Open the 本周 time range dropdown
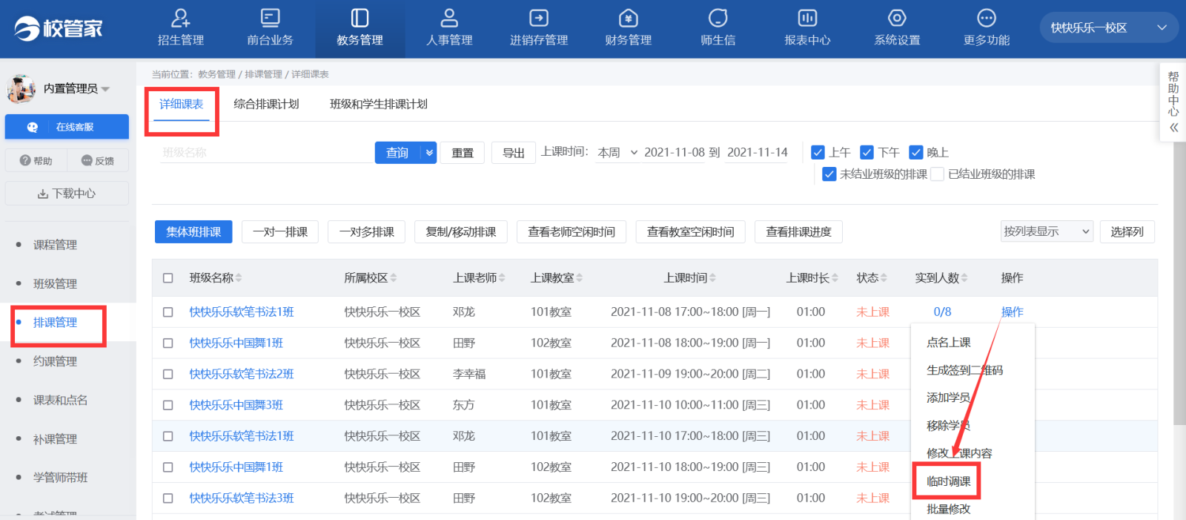 click(x=617, y=153)
